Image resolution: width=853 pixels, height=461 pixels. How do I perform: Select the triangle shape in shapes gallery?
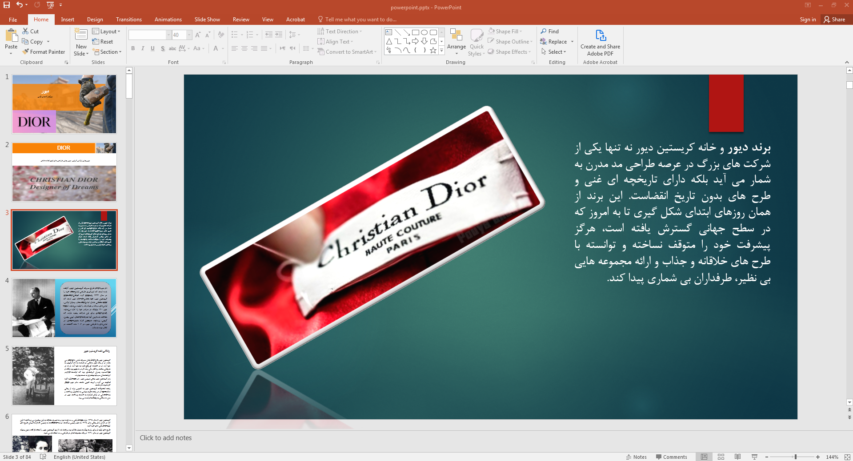[x=389, y=41]
